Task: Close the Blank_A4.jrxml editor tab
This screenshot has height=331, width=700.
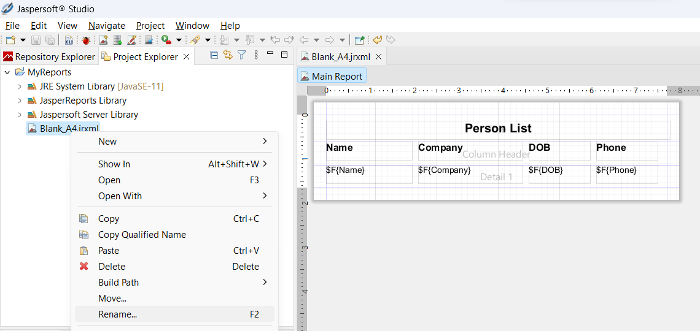Action: pos(379,57)
